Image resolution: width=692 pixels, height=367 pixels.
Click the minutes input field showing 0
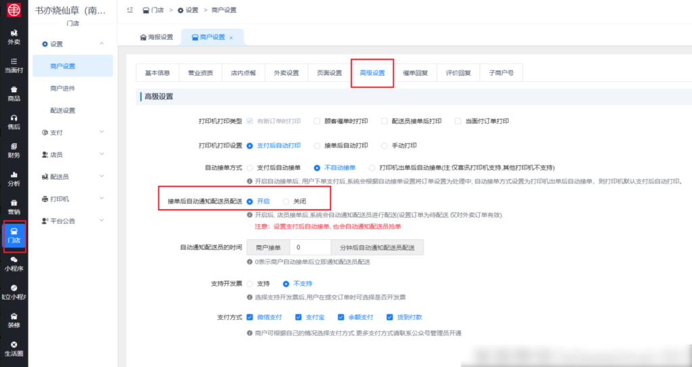[x=310, y=247]
